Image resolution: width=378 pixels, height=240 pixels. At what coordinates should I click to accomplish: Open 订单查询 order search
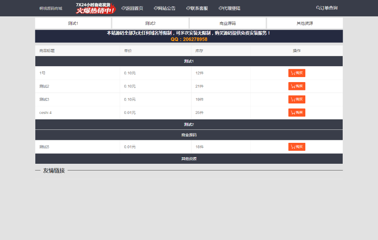(x=327, y=8)
